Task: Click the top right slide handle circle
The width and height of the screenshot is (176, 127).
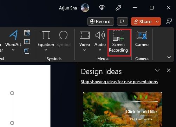Action: 12,93
